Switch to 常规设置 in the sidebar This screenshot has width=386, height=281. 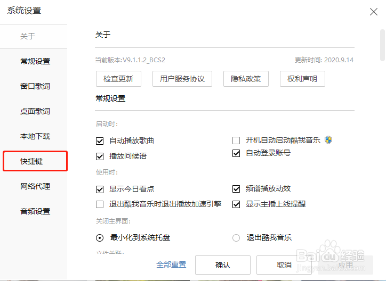(35, 61)
